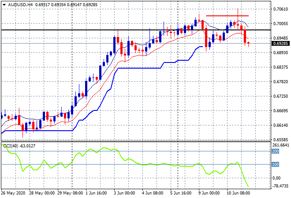The width and height of the screenshot is (291, 198).
Task: Select the price axis value 0.67820
Action: pos(280,82)
